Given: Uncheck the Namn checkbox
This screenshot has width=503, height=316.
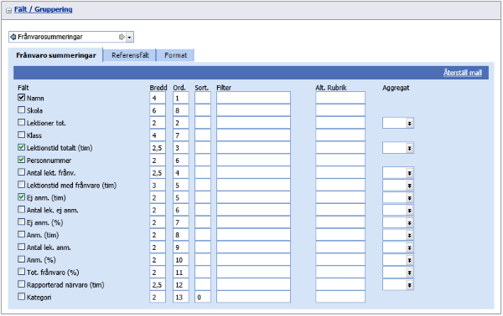Looking at the screenshot, I should point(21,97).
